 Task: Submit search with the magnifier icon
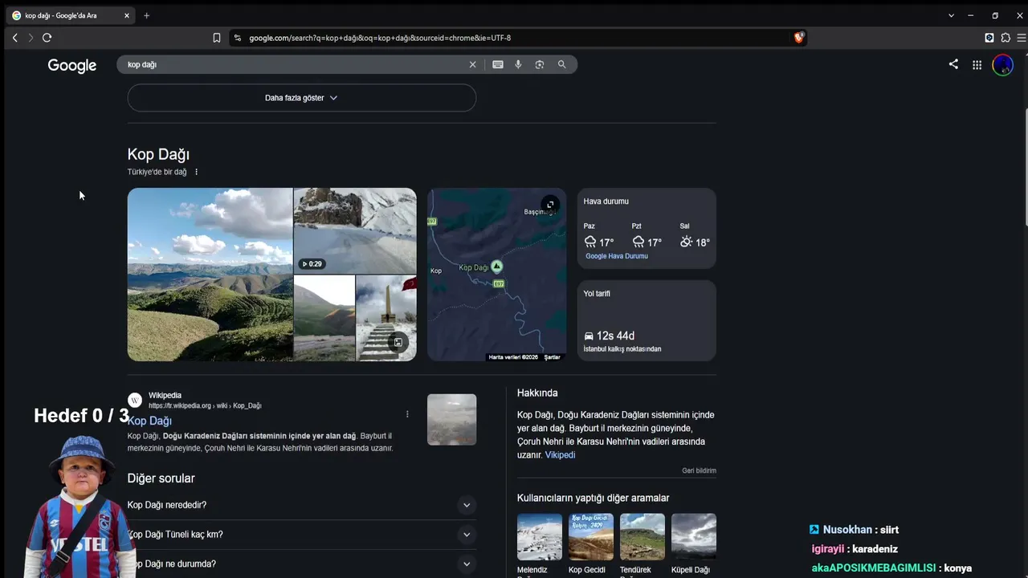pyautogui.click(x=561, y=64)
